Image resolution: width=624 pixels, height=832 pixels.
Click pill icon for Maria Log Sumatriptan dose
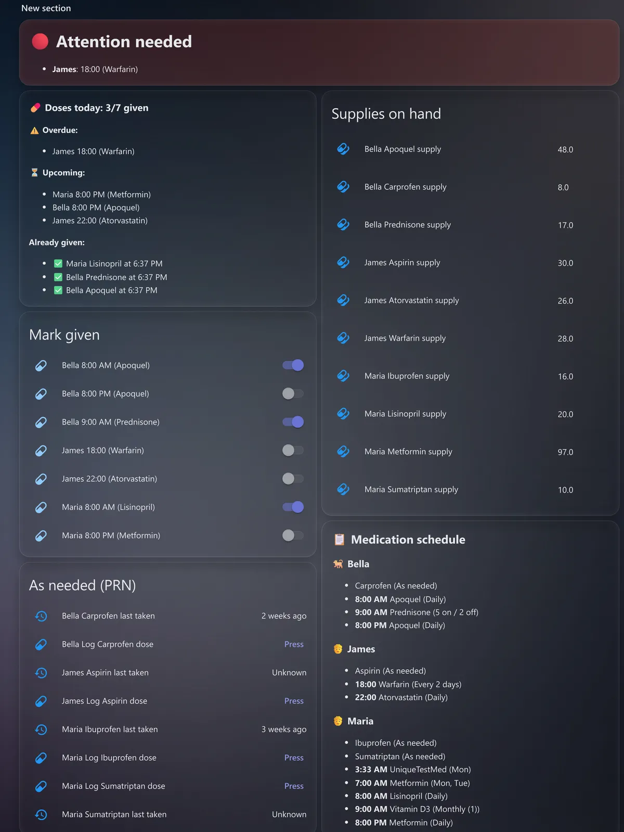pos(41,786)
